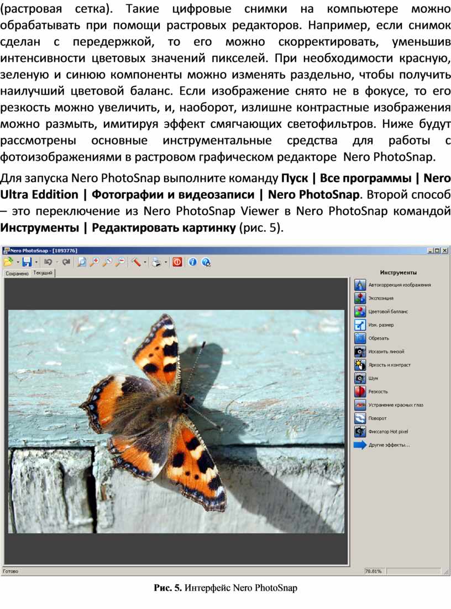The image size is (451, 609).
Task: Choose the Обрезать crop tool
Action: click(x=360, y=338)
